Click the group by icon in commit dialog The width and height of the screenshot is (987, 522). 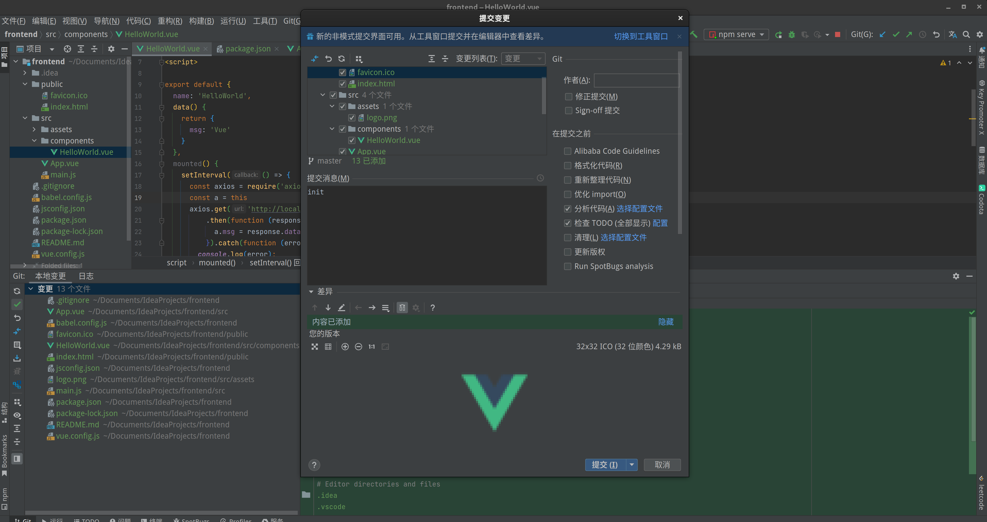pos(359,59)
